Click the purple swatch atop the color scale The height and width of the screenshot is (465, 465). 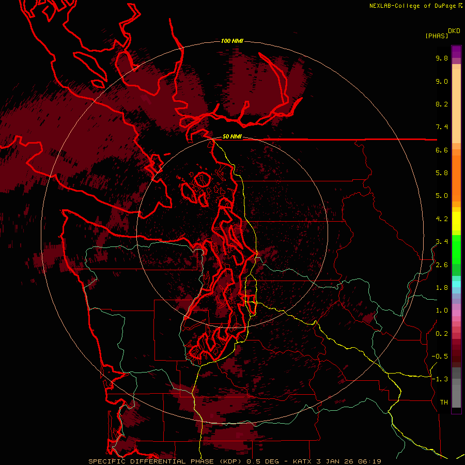click(456, 52)
